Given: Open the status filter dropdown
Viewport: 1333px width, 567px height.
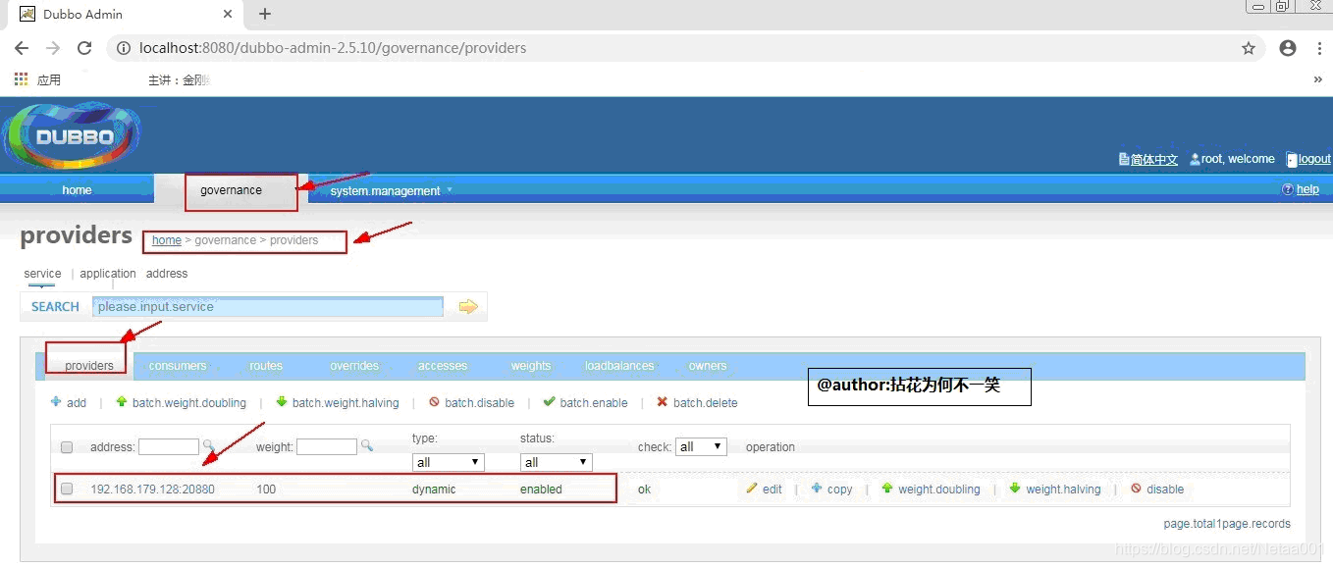Looking at the screenshot, I should (x=556, y=462).
